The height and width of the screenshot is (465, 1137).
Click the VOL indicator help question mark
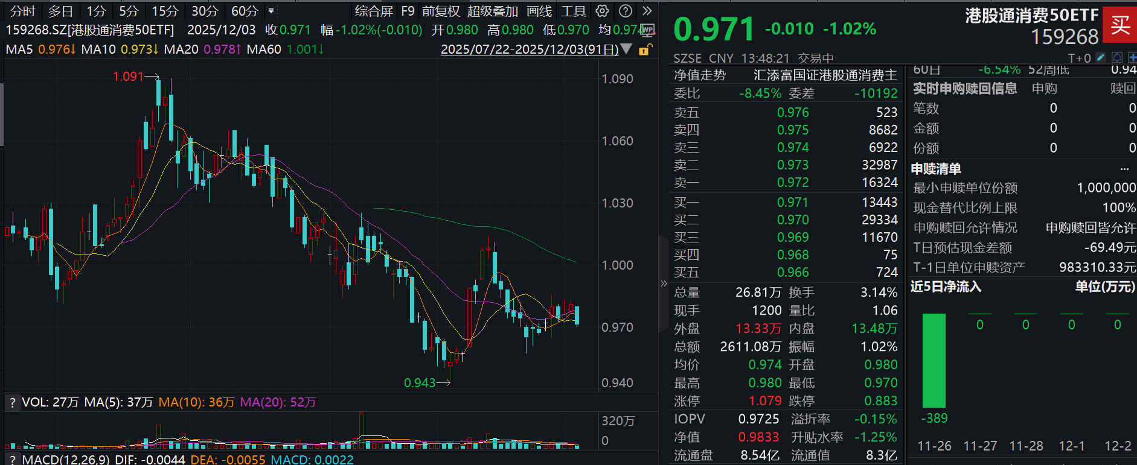click(12, 402)
